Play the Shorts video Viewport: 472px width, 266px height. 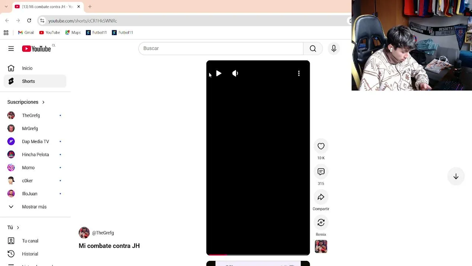(219, 74)
